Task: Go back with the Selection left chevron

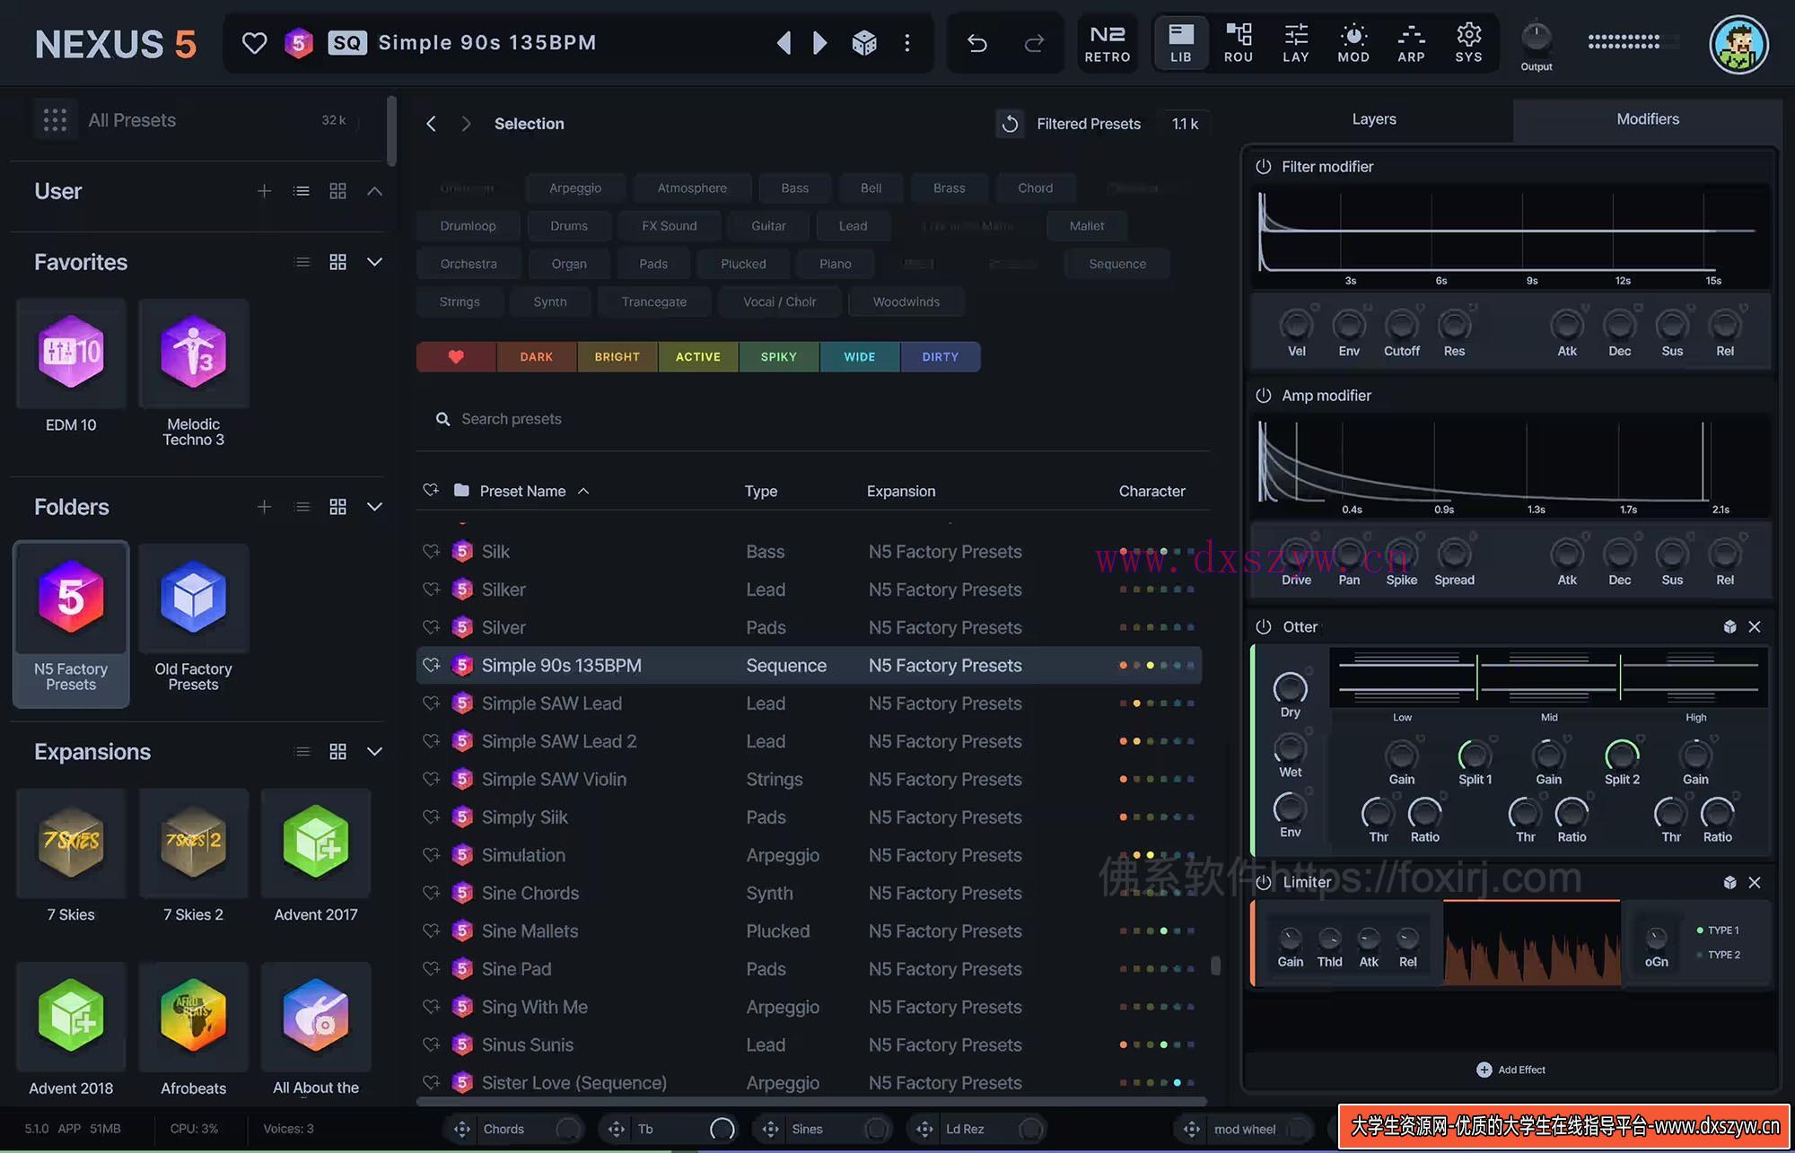Action: 432,124
